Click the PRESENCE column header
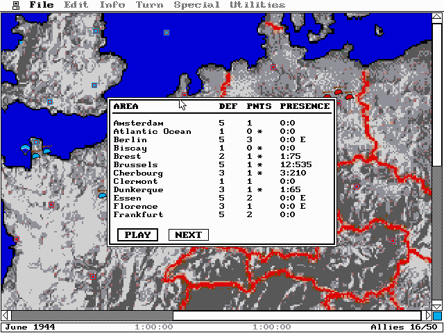 pos(305,106)
